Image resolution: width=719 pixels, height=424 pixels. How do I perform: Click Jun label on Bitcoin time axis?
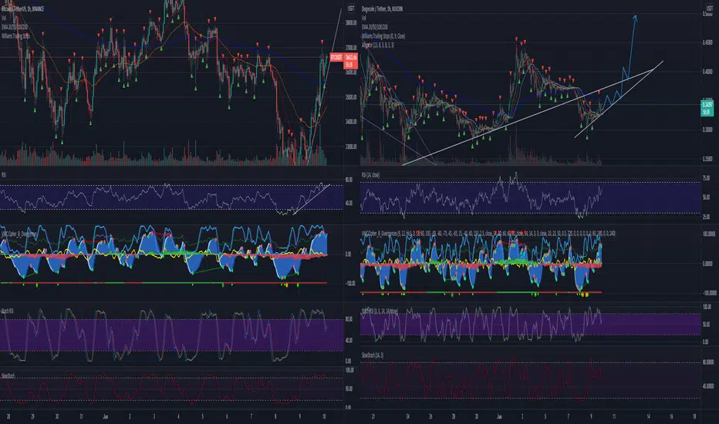coord(106,416)
